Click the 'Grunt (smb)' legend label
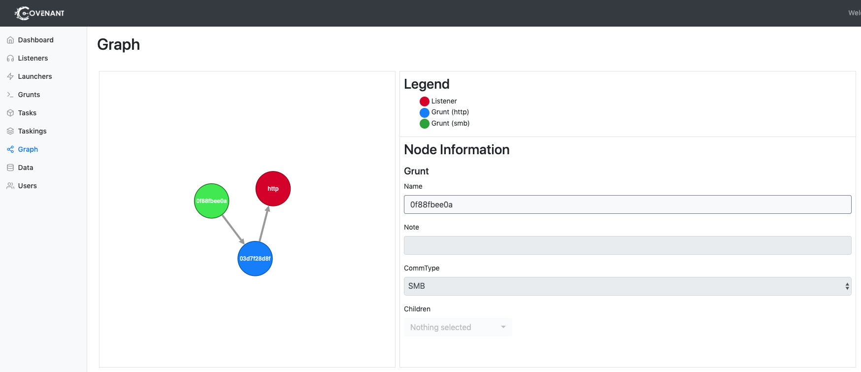This screenshot has height=372, width=861. tap(451, 123)
